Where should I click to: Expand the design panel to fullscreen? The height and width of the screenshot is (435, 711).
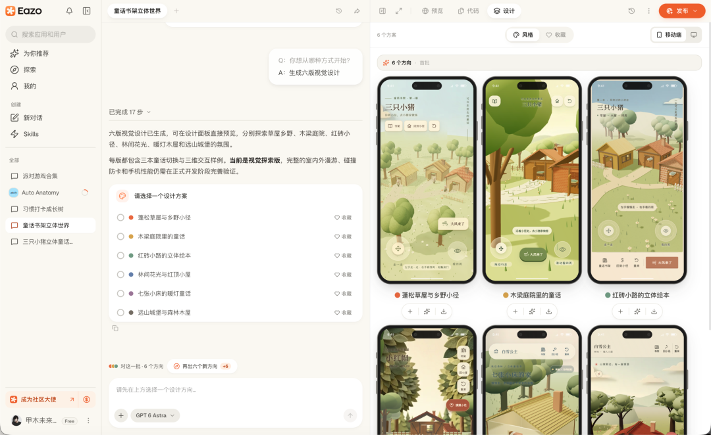tap(398, 11)
